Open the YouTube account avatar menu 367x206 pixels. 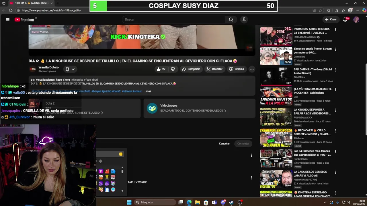tap(356, 19)
